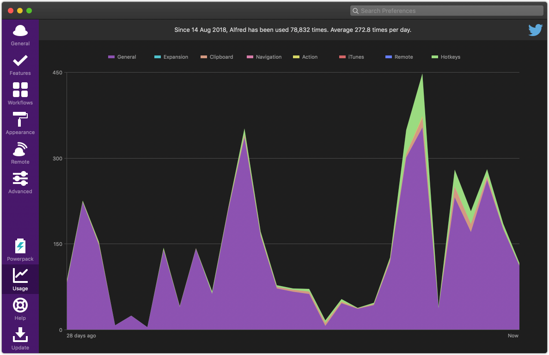Click the red close window button
Image resolution: width=549 pixels, height=355 pixels.
point(11,11)
